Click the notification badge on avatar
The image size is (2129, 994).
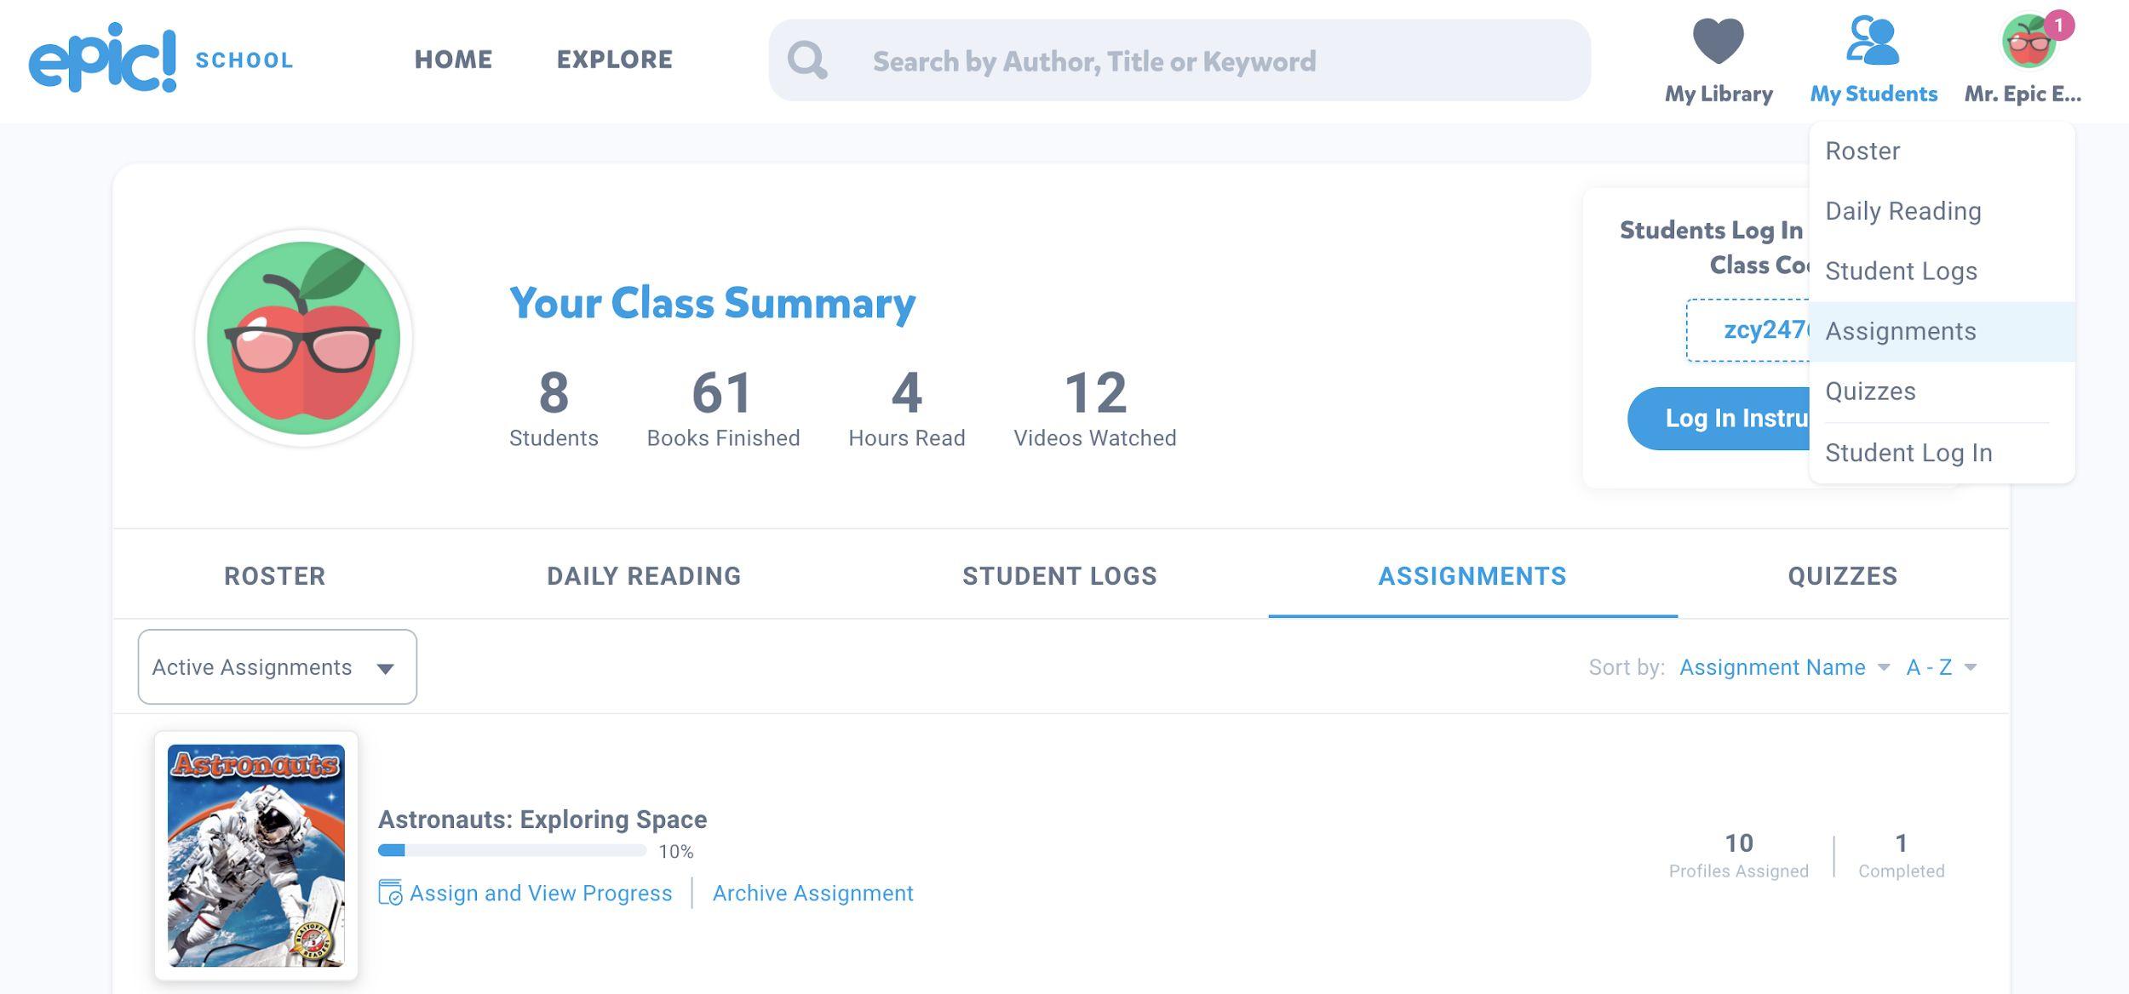coord(2058,26)
